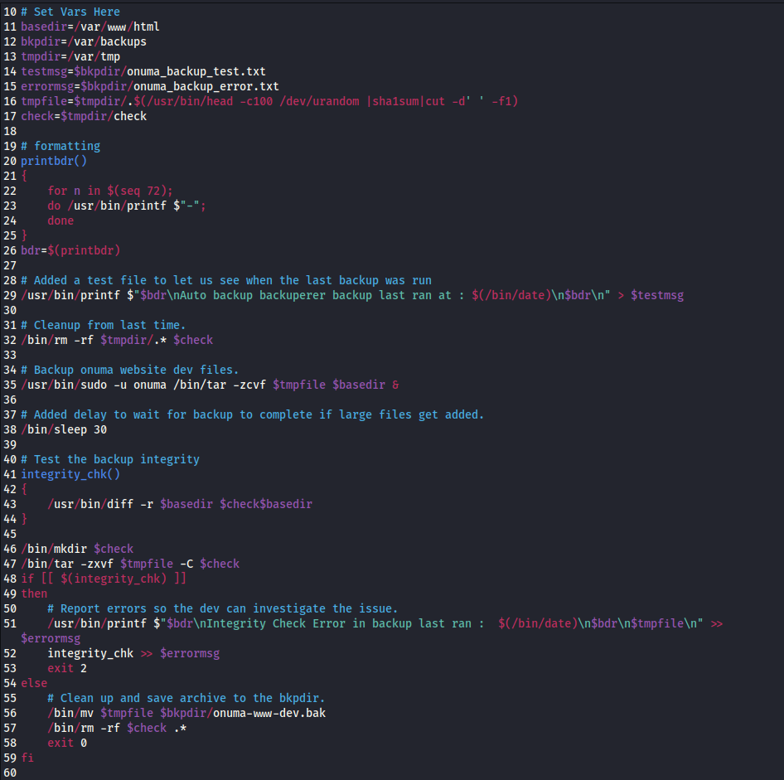Click the comment '# Test the backup integrity'
The height and width of the screenshot is (780, 784).
pos(110,459)
